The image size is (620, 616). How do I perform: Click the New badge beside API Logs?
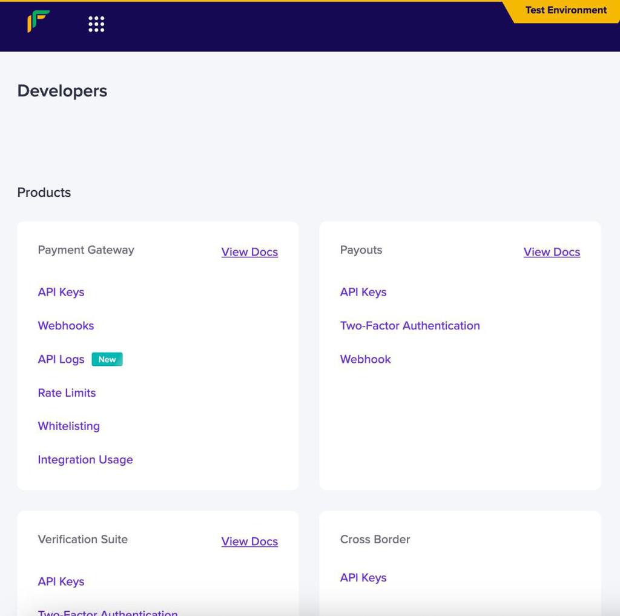[107, 359]
